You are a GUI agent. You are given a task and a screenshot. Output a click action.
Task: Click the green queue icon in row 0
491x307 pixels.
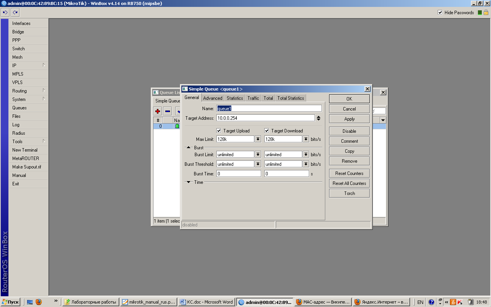coord(177,126)
